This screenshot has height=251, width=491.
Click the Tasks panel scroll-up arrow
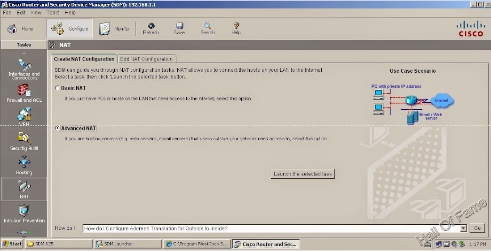pyautogui.click(x=24, y=53)
